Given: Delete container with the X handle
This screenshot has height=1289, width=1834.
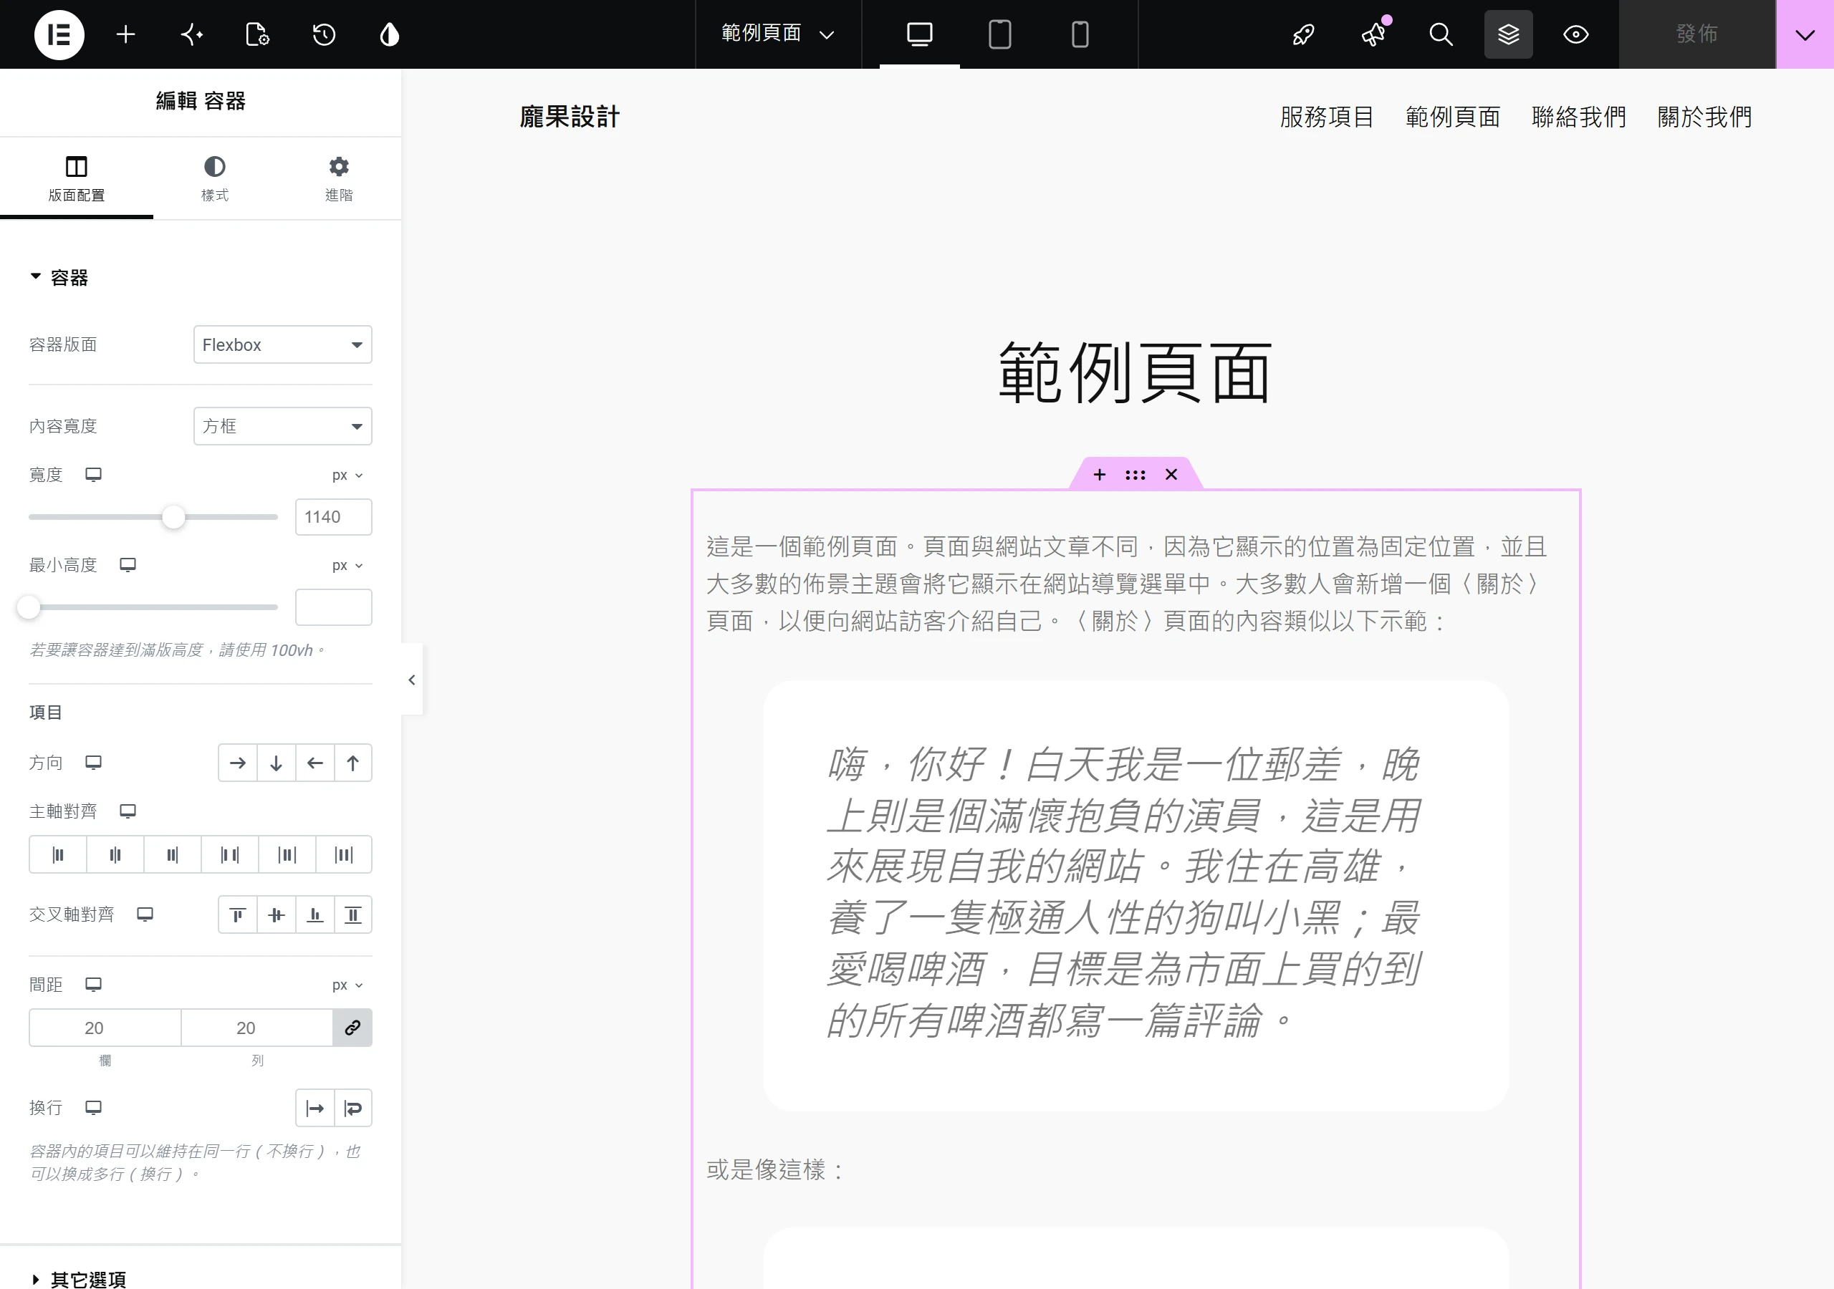Looking at the screenshot, I should 1171,474.
